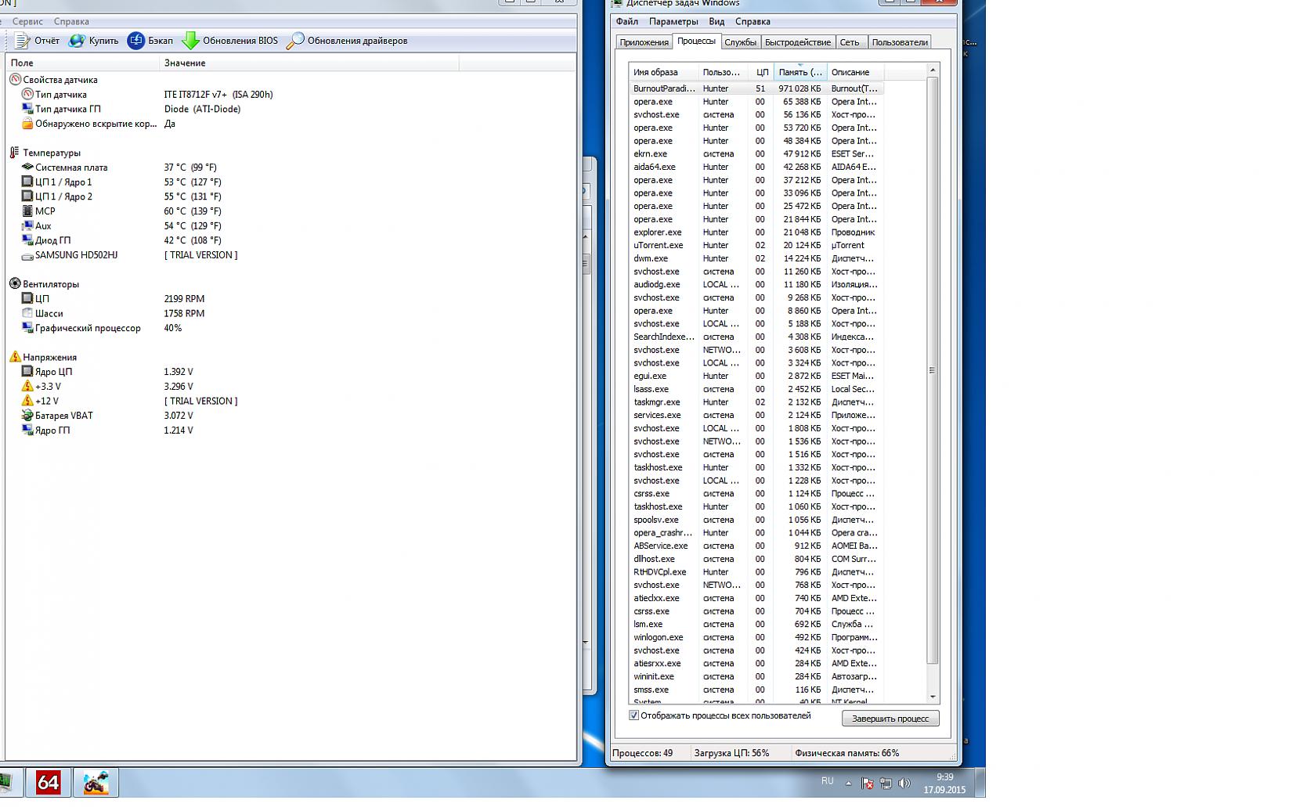
Task: Sort processes by Память column
Action: coord(800,72)
